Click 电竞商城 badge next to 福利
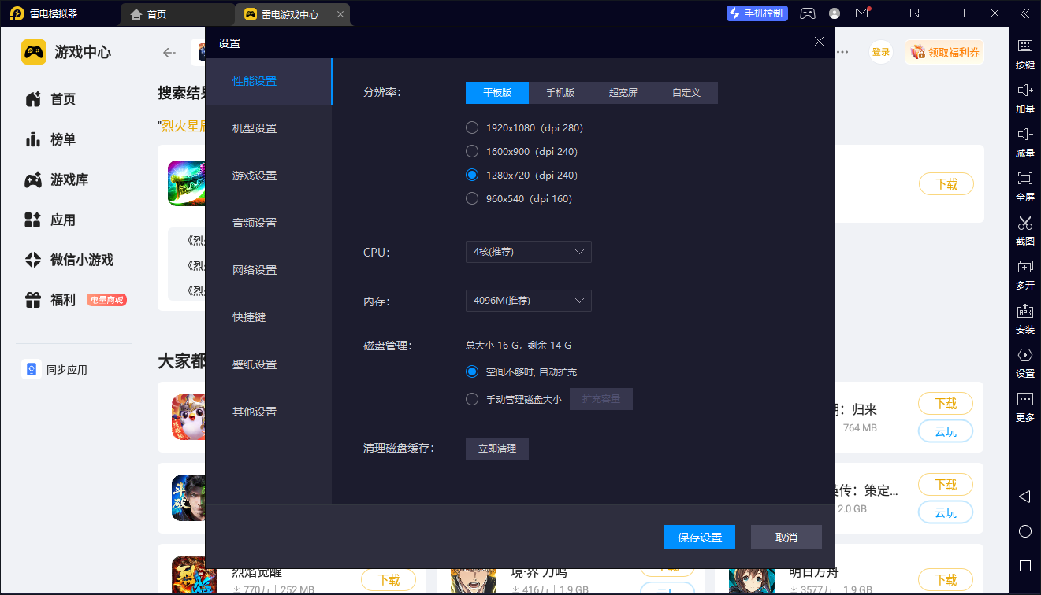 pyautogui.click(x=106, y=300)
